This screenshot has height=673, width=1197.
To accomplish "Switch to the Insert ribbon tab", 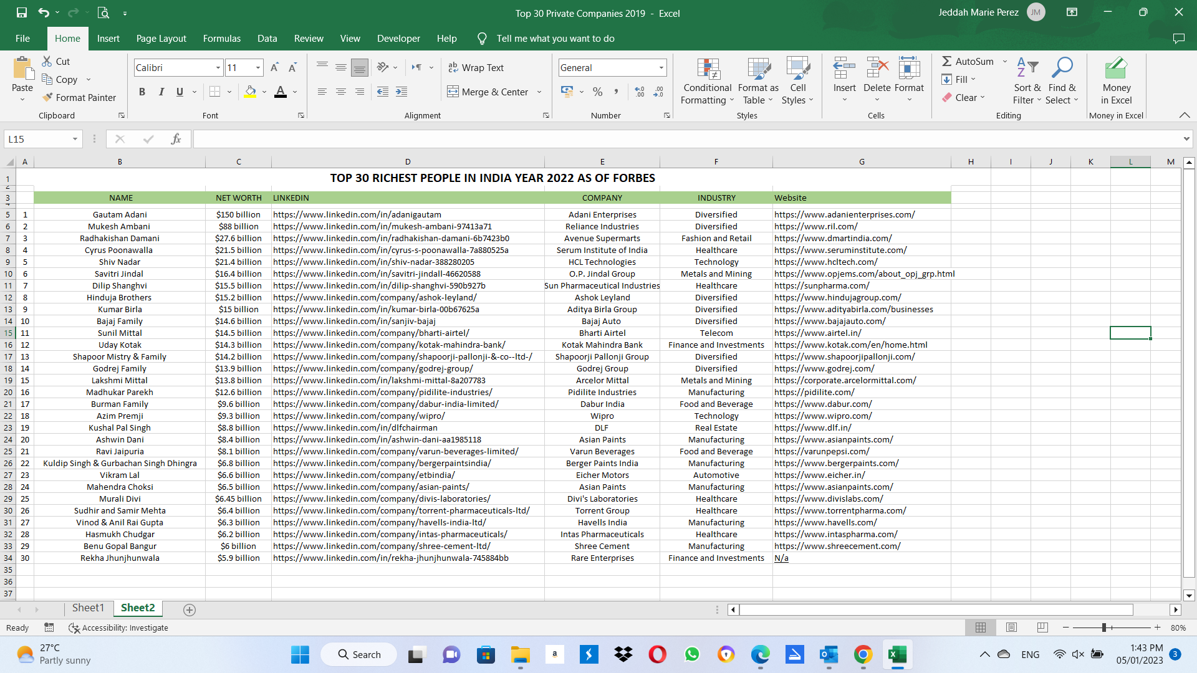I will 108,39.
